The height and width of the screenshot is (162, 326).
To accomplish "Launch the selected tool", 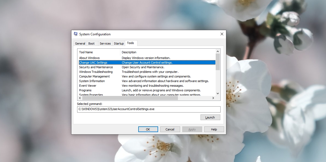I will click(210, 117).
